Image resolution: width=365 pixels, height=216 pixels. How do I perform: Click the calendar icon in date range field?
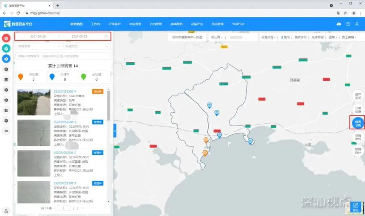(x=106, y=36)
